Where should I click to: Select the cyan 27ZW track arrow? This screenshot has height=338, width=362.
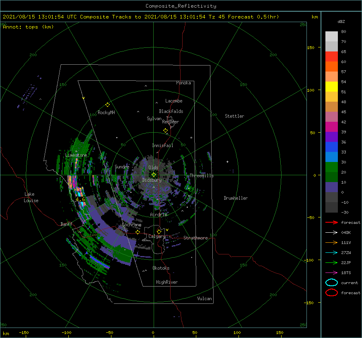331,253
